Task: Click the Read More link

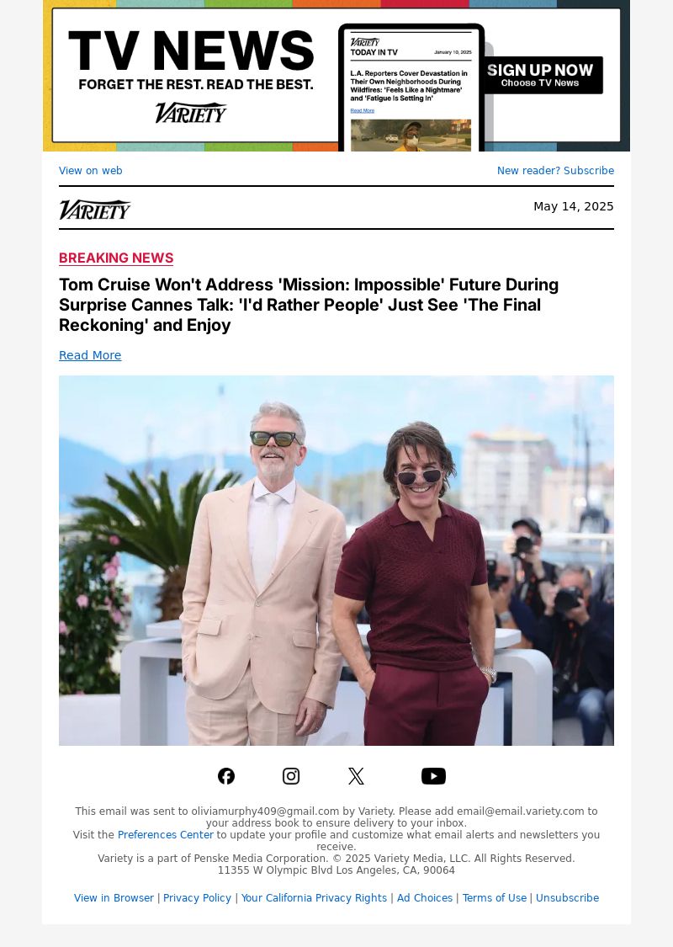Action: (x=90, y=355)
